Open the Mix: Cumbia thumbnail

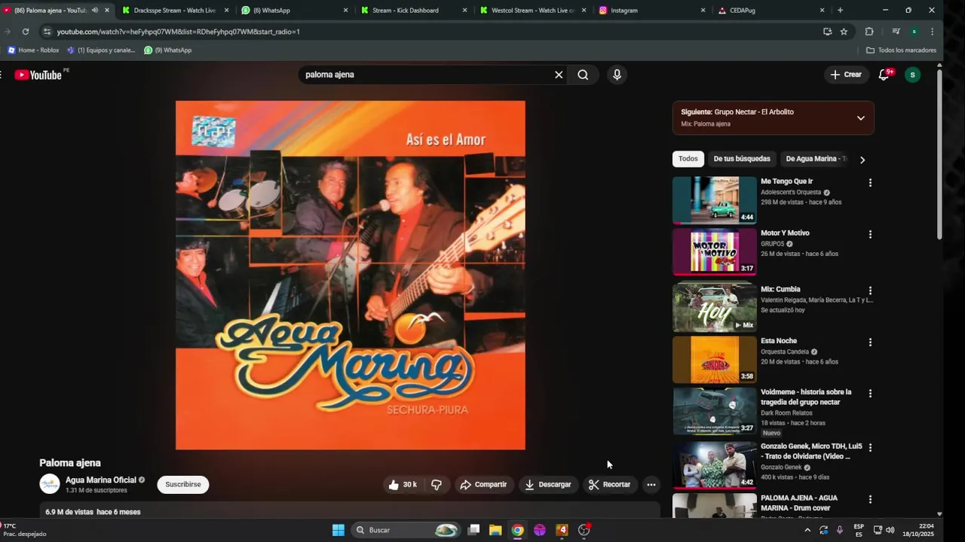(715, 307)
